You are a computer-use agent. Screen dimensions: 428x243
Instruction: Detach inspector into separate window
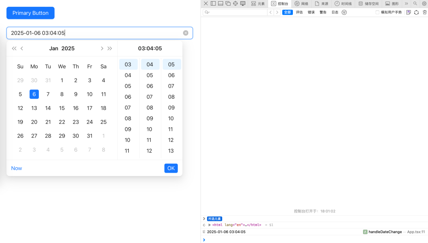[228, 4]
